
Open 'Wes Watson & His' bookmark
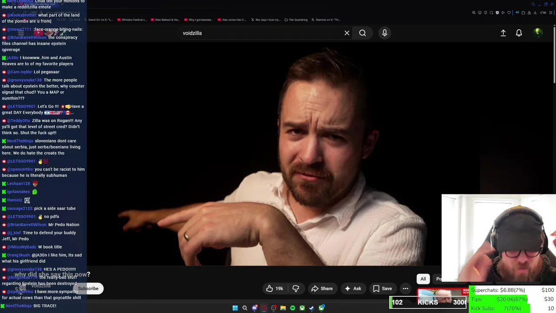pyautogui.click(x=165, y=20)
